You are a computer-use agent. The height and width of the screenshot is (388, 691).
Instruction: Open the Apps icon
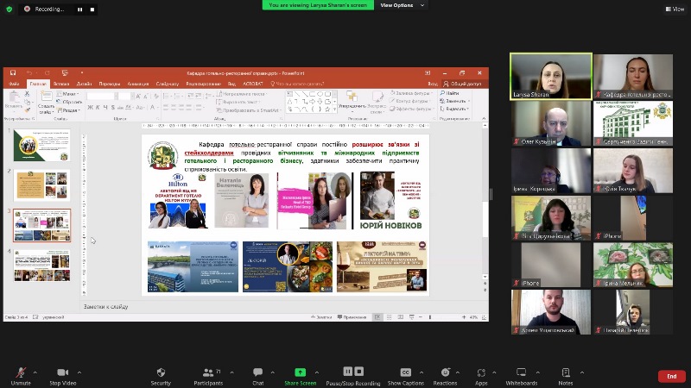pyautogui.click(x=481, y=372)
